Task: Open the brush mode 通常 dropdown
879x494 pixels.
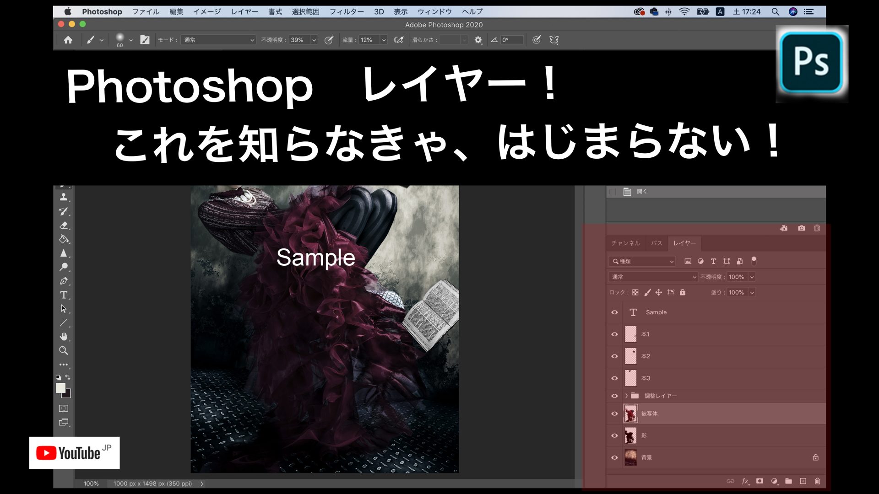Action: 218,40
